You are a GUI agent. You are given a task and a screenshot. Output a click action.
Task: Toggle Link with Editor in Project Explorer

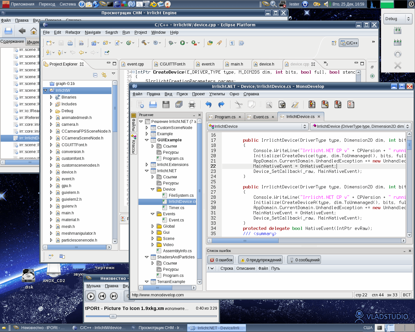point(104,75)
